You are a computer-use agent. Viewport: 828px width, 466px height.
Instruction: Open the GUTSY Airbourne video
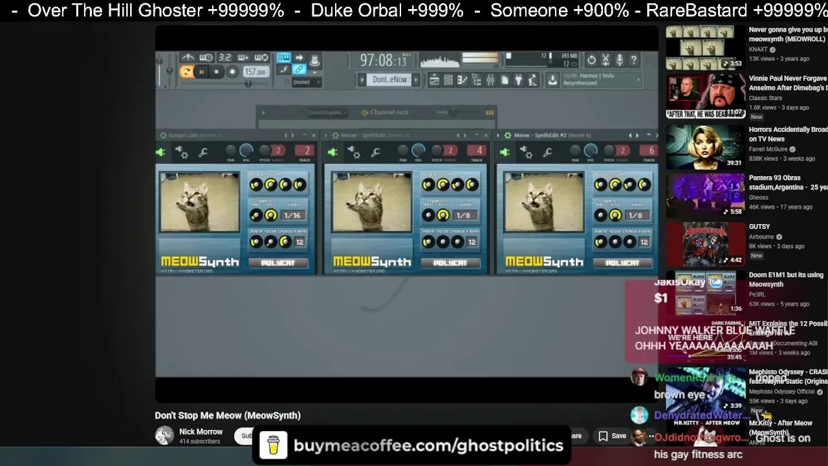coord(706,243)
